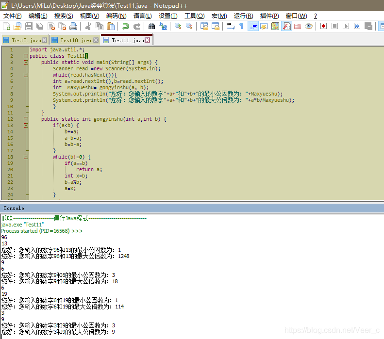This screenshot has height=339, width=384.
Task: Toggle Folder as Workspace panel
Action: point(298,26)
